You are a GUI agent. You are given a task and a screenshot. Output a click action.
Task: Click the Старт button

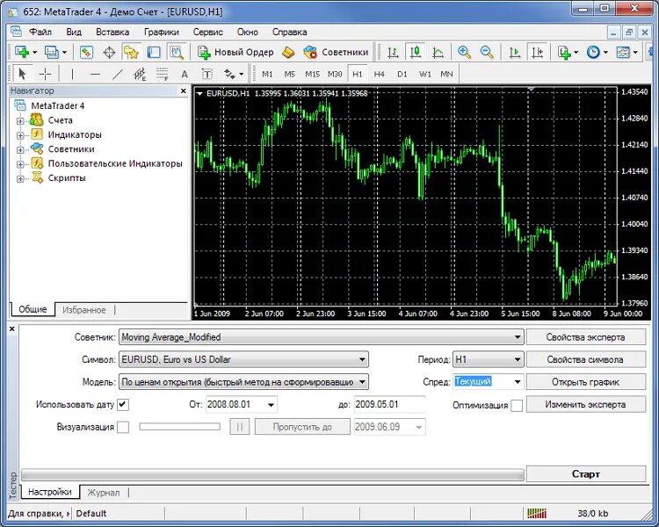click(x=586, y=474)
